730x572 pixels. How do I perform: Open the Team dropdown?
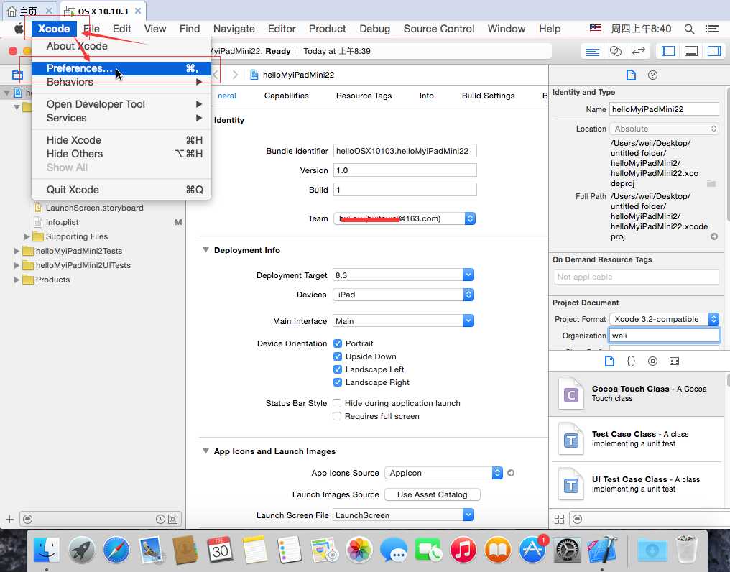tap(405, 218)
